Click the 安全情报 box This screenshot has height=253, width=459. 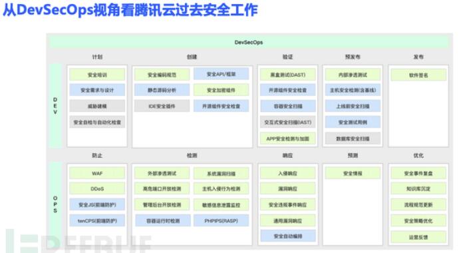coord(353,173)
